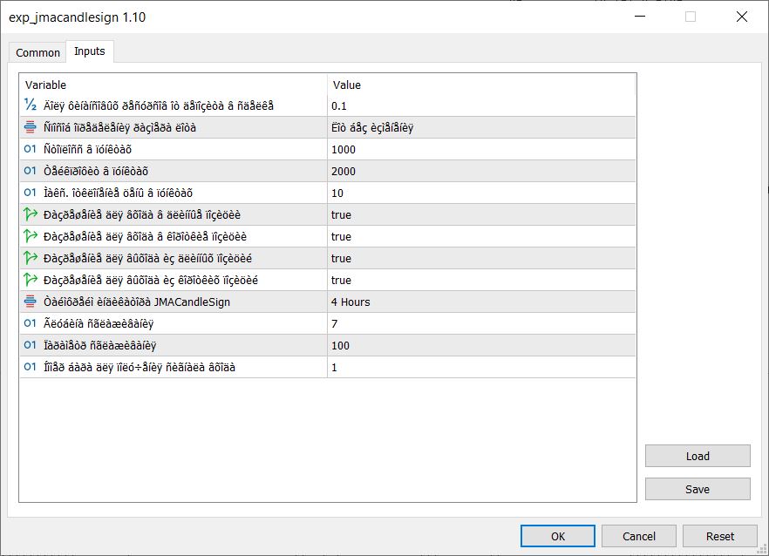Select the last row value 1
769x556 pixels.
[x=481, y=368]
